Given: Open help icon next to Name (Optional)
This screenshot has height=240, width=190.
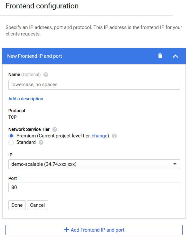Looking at the screenshot, I should click(x=46, y=75).
